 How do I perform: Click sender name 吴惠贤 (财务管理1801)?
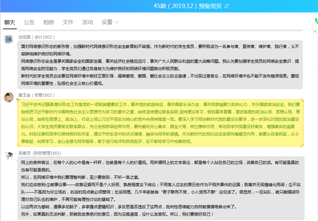click(x=40, y=153)
